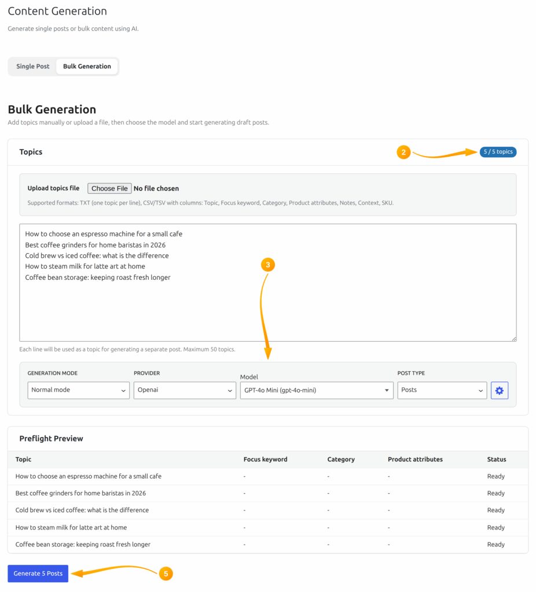536x592 pixels.
Task: Click the Focus keyword column header
Action: (265, 460)
